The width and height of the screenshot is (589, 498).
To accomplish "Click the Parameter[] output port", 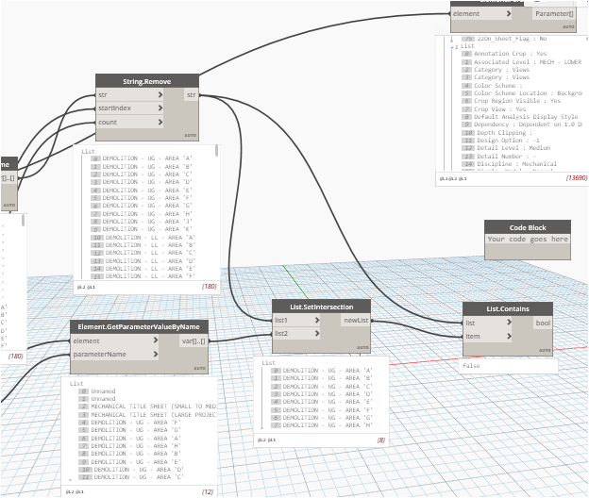I will pos(554,13).
